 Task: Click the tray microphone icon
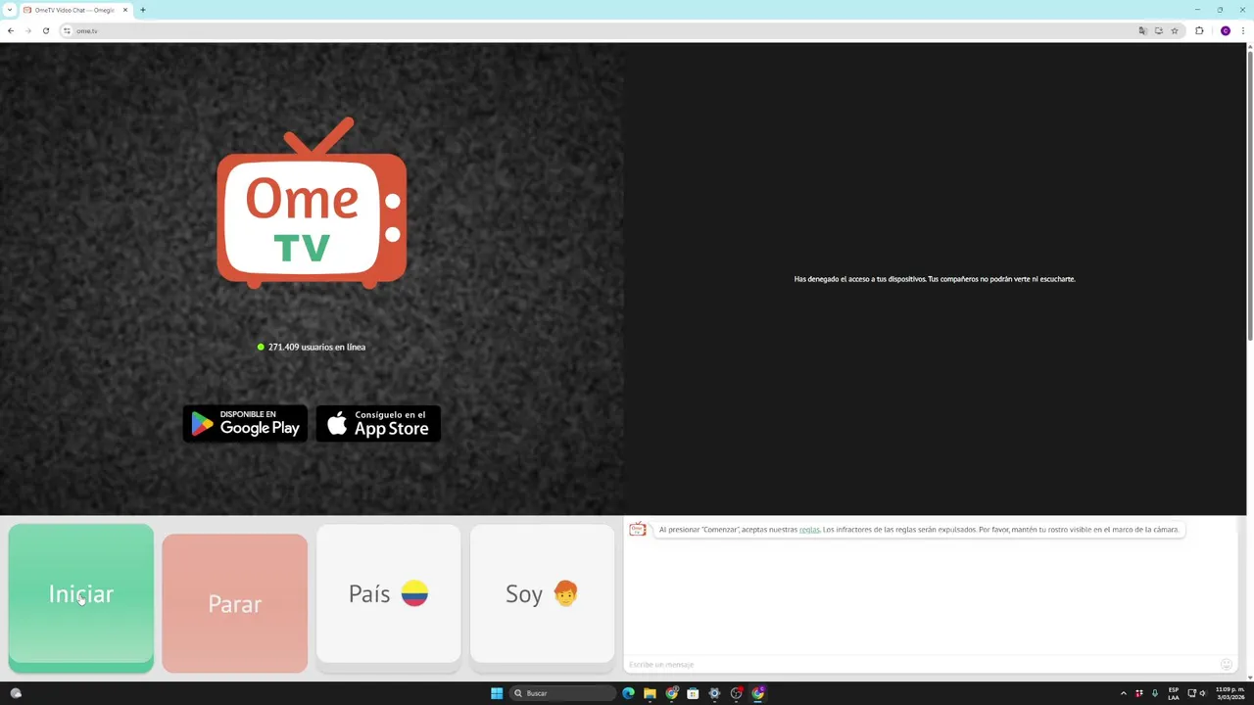(x=1155, y=693)
